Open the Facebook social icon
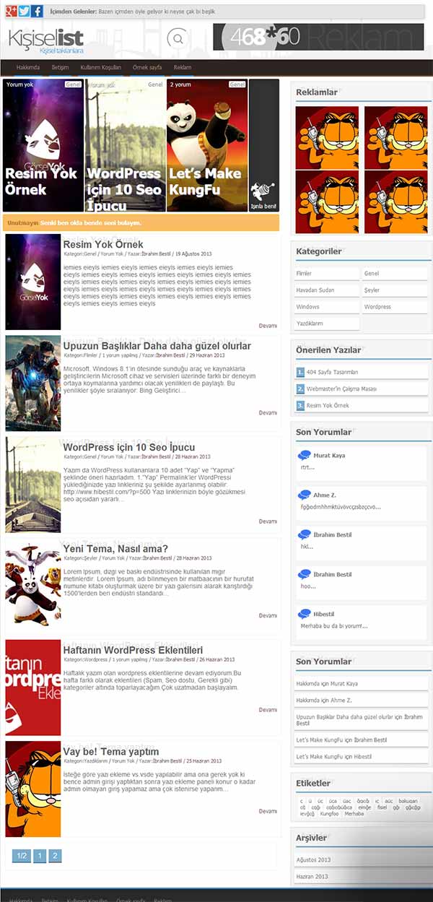Image resolution: width=433 pixels, height=902 pixels. pos(37,11)
